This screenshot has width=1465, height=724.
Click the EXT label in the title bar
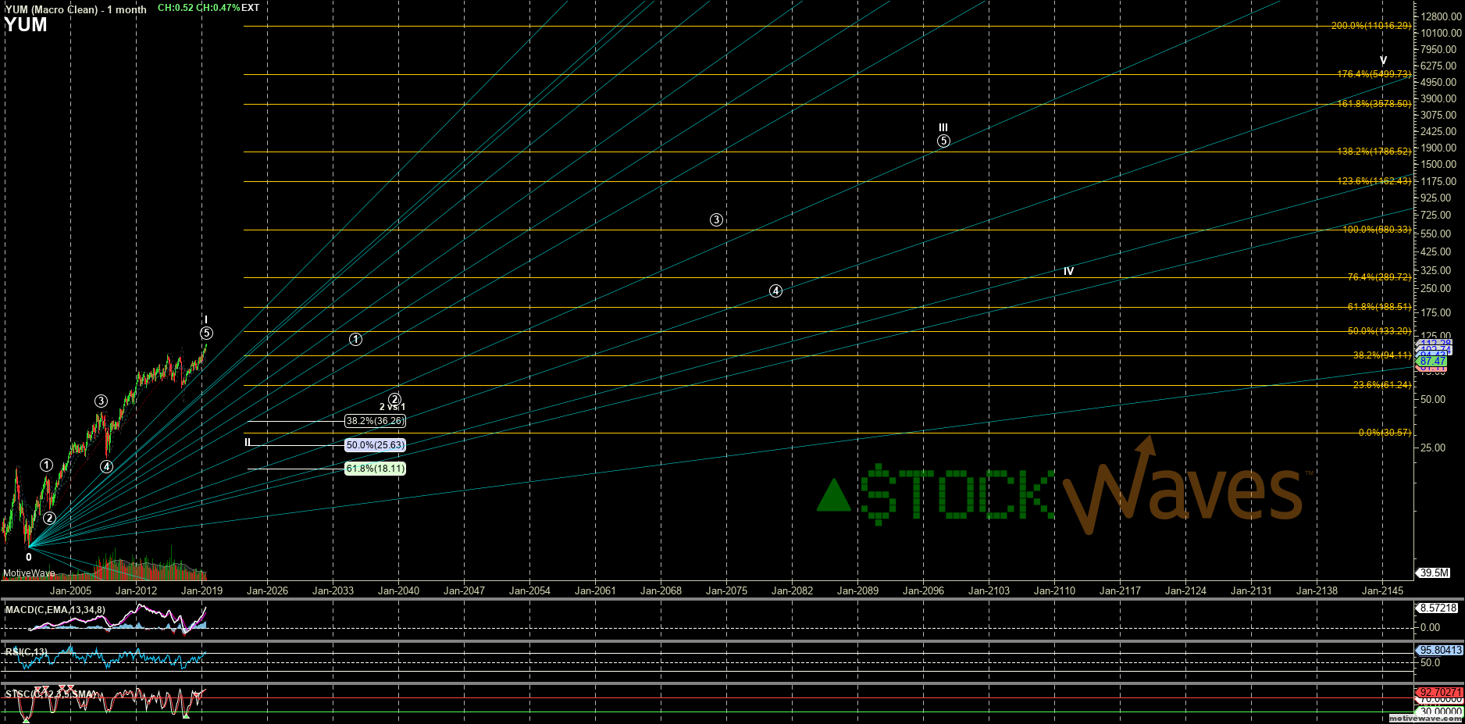(x=250, y=8)
